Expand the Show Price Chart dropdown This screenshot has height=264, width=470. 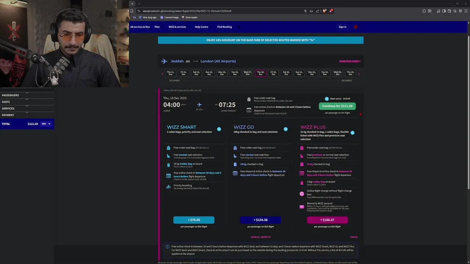point(350,61)
